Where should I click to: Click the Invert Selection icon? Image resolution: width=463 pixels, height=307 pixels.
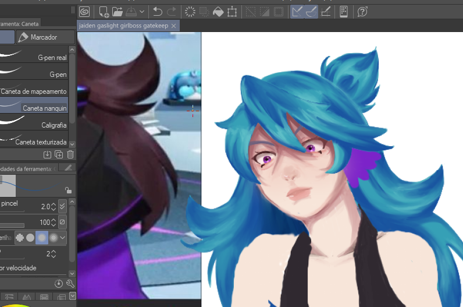tap(264, 12)
